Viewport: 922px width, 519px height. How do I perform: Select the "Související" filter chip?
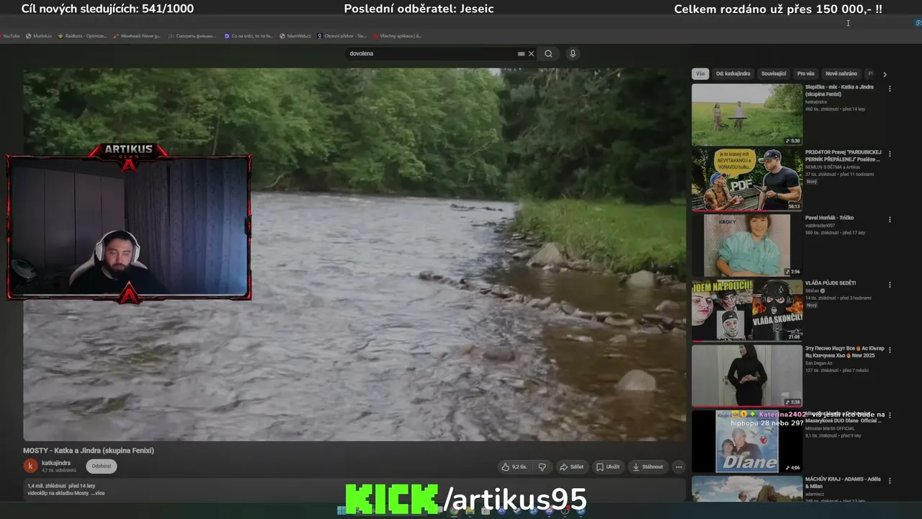[x=774, y=74]
